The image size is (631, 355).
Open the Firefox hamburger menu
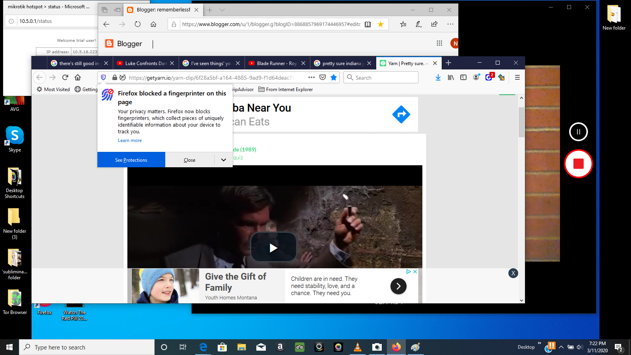click(517, 78)
